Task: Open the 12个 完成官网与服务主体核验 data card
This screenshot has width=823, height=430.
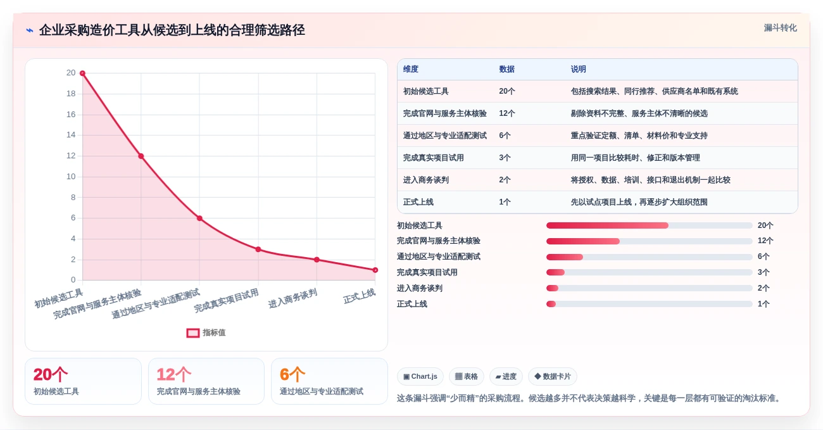Action: (x=206, y=381)
